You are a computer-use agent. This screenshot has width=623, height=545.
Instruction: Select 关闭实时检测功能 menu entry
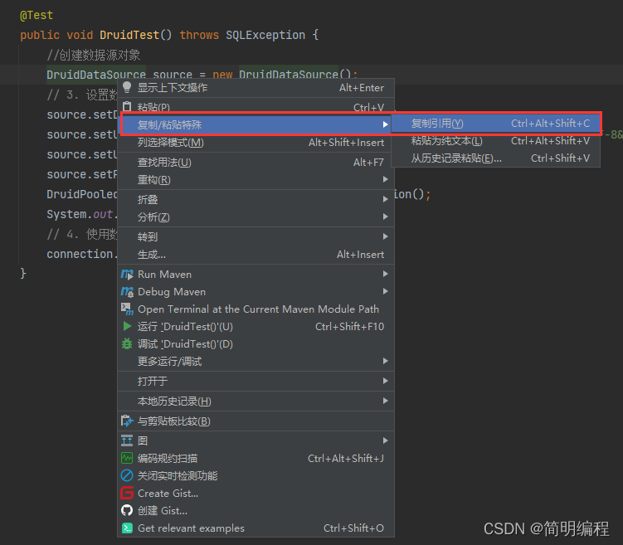(x=256, y=476)
